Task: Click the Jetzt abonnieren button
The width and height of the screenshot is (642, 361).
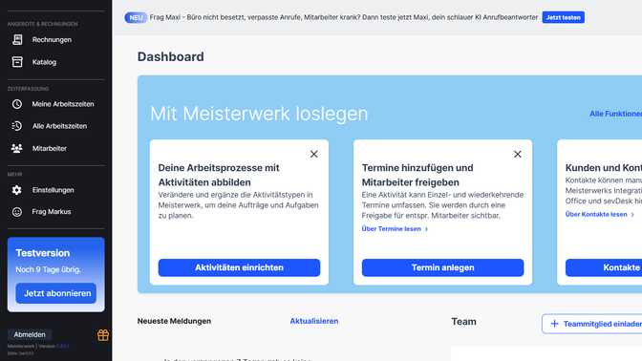Action: 56,293
